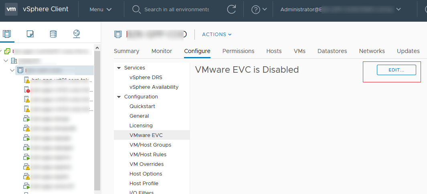
Task: Click the refresh icon in top bar
Action: [231, 9]
